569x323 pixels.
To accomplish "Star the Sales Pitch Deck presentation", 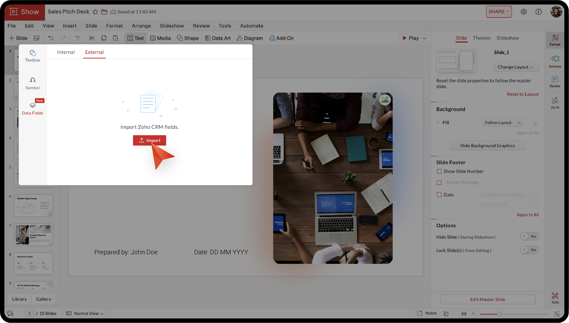I will (x=95, y=12).
